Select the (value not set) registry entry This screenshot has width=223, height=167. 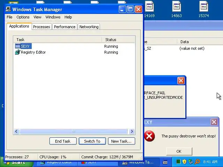coord(192,48)
